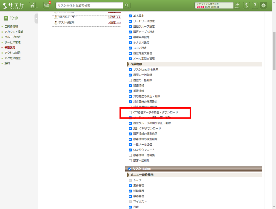The height and width of the screenshot is (209, 276).
Task: Open アカウント情報 in the settings menu
Action: coord(14,32)
